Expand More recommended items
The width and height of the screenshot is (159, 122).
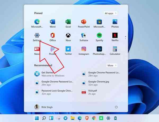112,66
